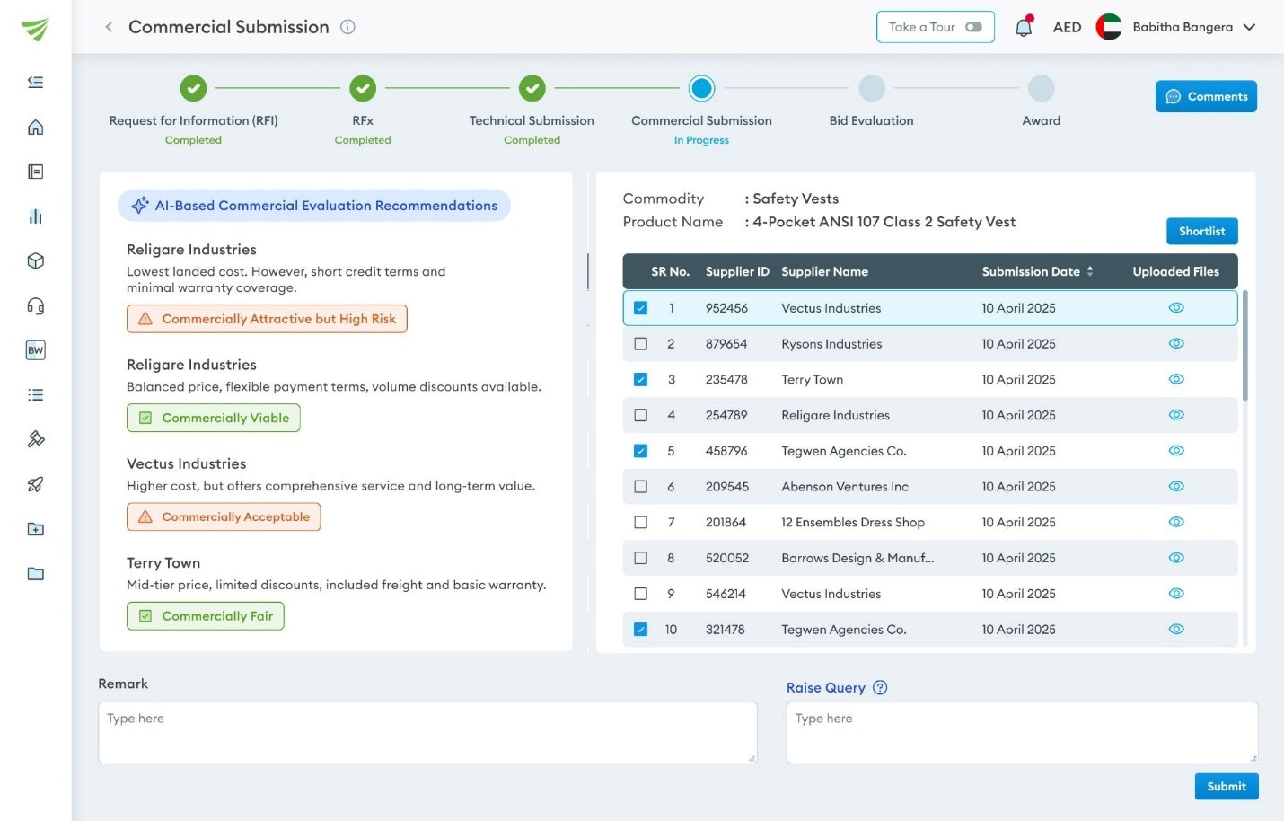Collapse the sidebar menu icon
This screenshot has width=1284, height=821.
point(36,82)
